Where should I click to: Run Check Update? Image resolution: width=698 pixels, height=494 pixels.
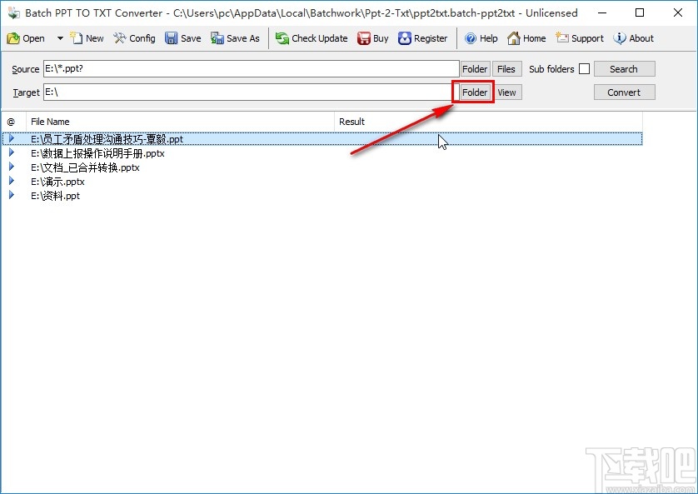pos(312,37)
